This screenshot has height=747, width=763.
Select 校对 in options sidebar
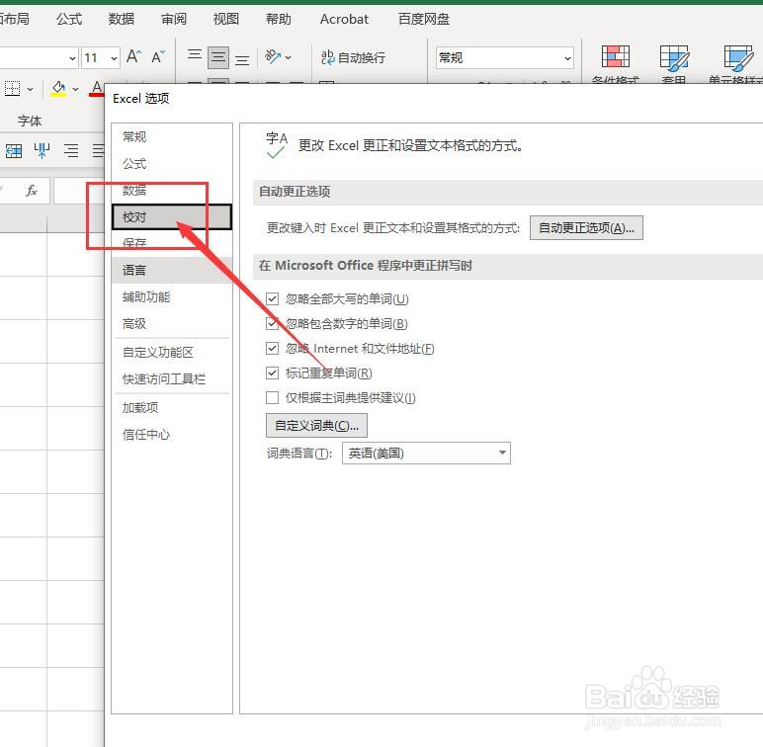click(x=172, y=217)
